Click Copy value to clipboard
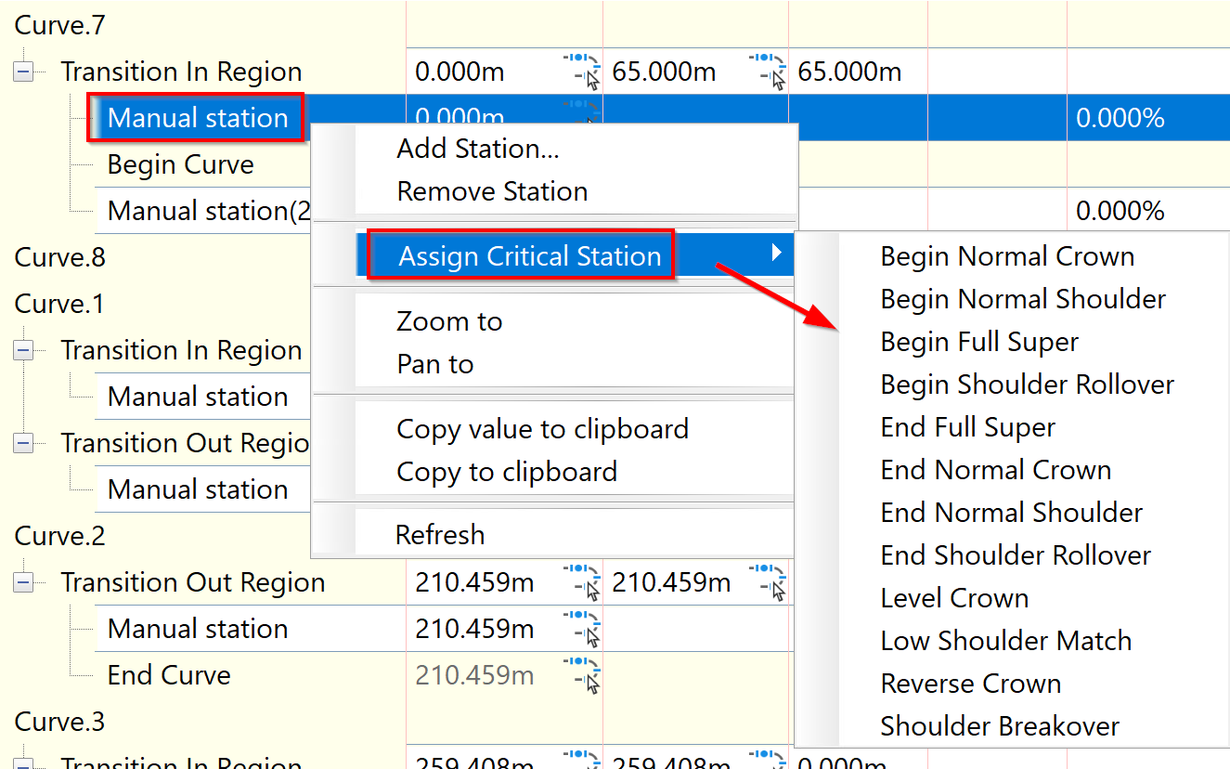 coord(543,428)
